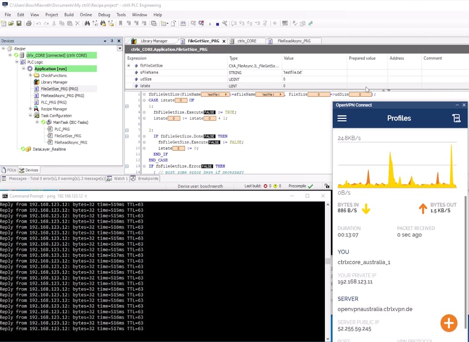The height and width of the screenshot is (342, 469).
Task: Click the Save icon in toolbar
Action: (x=19, y=23)
